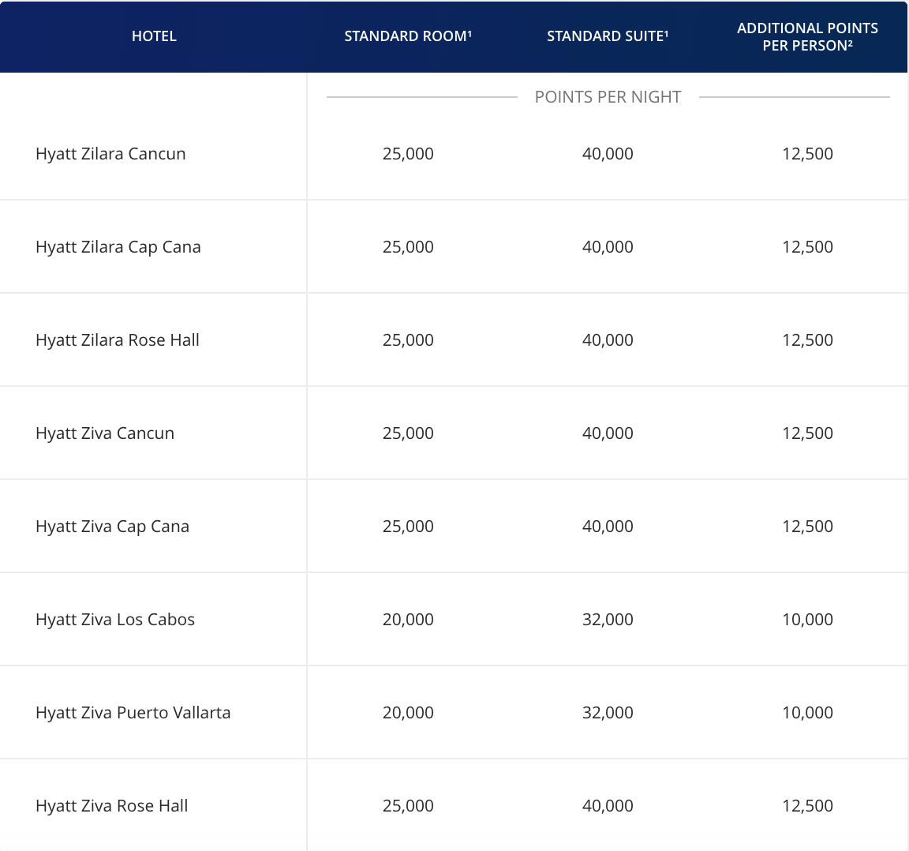This screenshot has width=909, height=851.
Task: Click Hyatt Ziva Puerto Vallarta standard suite points
Action: (608, 713)
